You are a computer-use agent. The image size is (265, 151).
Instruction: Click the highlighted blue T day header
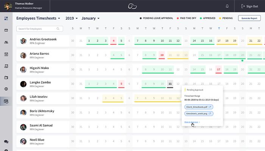(219, 28)
